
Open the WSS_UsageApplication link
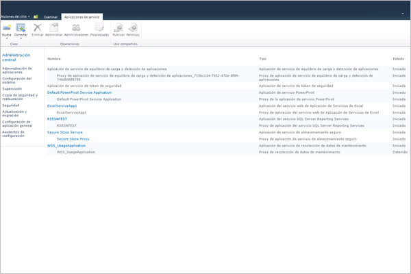pyautogui.click(x=66, y=145)
